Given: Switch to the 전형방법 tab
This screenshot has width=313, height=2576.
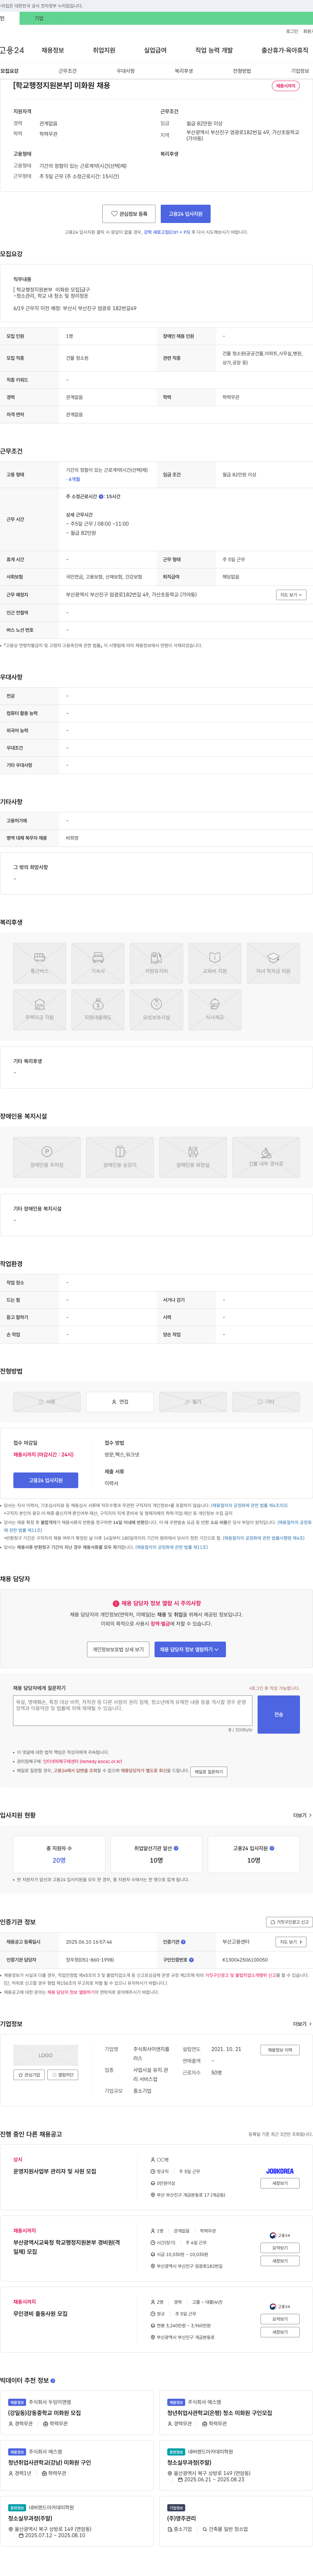Looking at the screenshot, I should [242, 71].
